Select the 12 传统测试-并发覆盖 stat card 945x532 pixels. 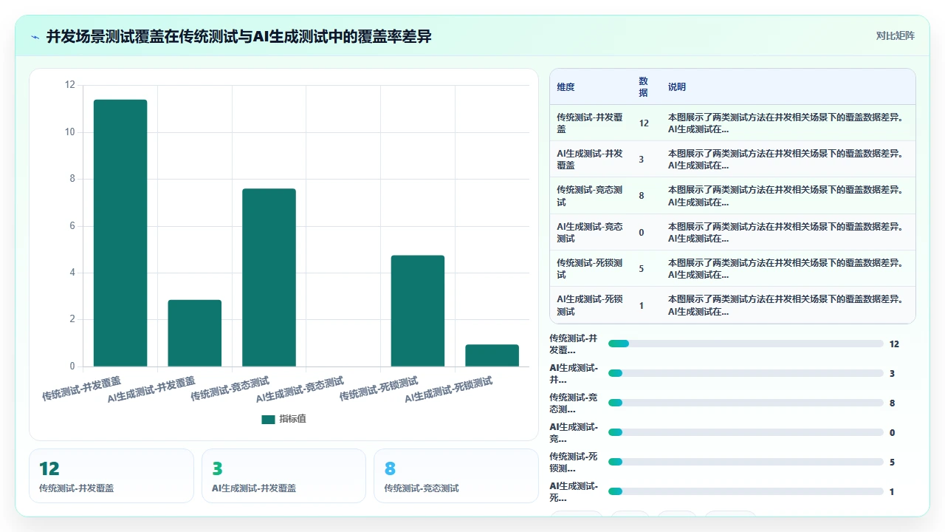coord(111,476)
